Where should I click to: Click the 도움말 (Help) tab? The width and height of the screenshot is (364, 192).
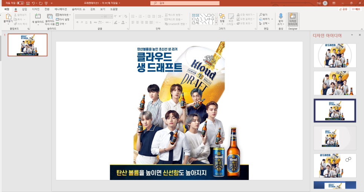[114, 9]
